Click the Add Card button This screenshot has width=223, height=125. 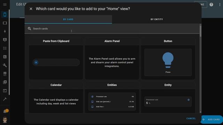(x=212, y=119)
